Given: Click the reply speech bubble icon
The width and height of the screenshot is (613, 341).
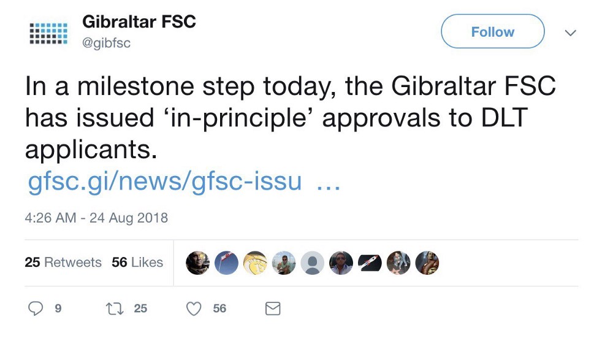Looking at the screenshot, I should click(x=36, y=308).
